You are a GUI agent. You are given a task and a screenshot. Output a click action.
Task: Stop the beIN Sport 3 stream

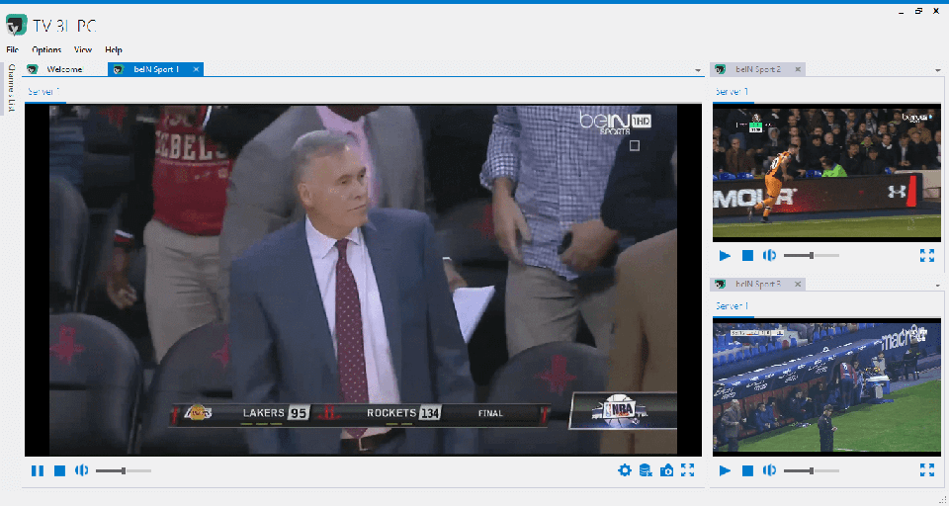point(747,470)
